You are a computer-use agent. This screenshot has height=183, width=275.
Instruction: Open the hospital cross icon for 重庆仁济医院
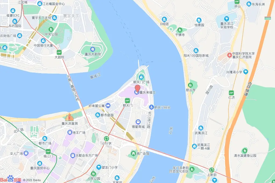tap(229, 55)
